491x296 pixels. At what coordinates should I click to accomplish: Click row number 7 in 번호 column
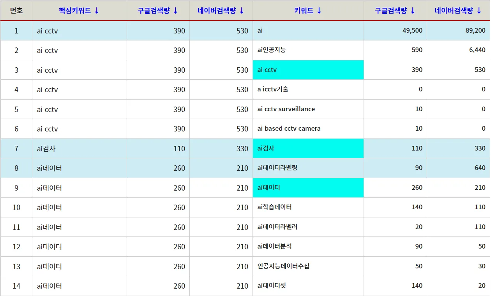coord(16,149)
